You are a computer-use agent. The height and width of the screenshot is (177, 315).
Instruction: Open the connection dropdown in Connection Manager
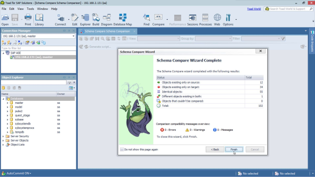click(73, 36)
